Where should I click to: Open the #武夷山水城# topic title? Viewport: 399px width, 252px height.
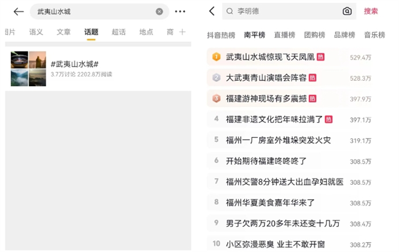[x=74, y=64]
